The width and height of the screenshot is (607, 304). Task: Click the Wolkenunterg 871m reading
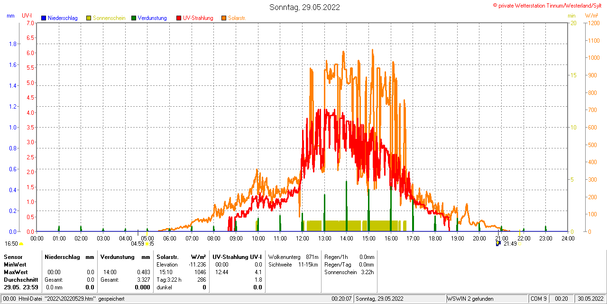tap(293, 257)
